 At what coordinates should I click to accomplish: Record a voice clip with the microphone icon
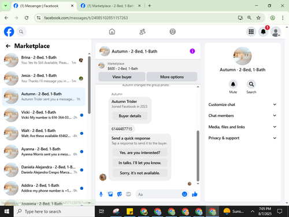(x=101, y=194)
